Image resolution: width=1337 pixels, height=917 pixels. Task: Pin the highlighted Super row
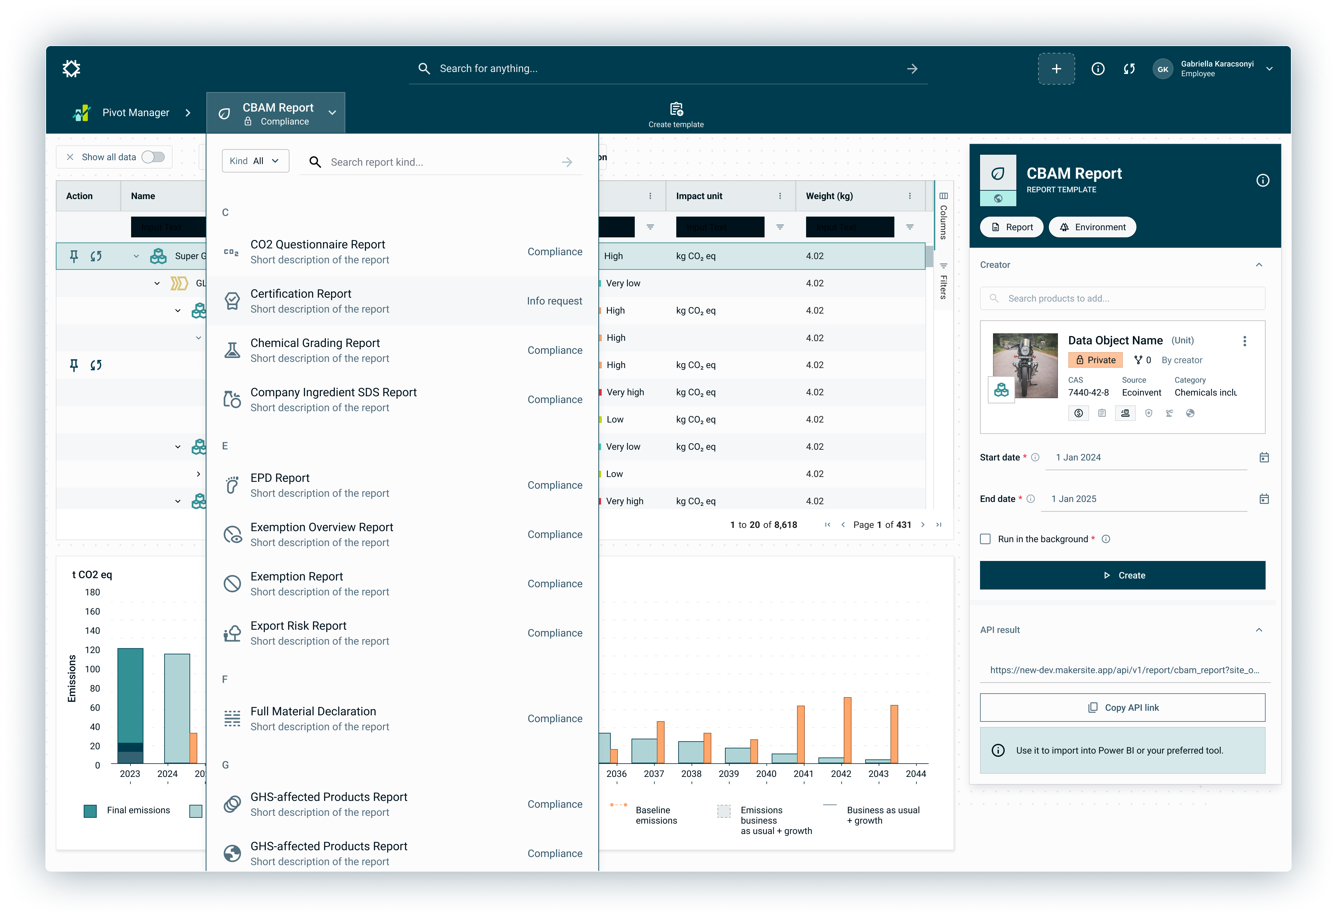click(x=74, y=256)
